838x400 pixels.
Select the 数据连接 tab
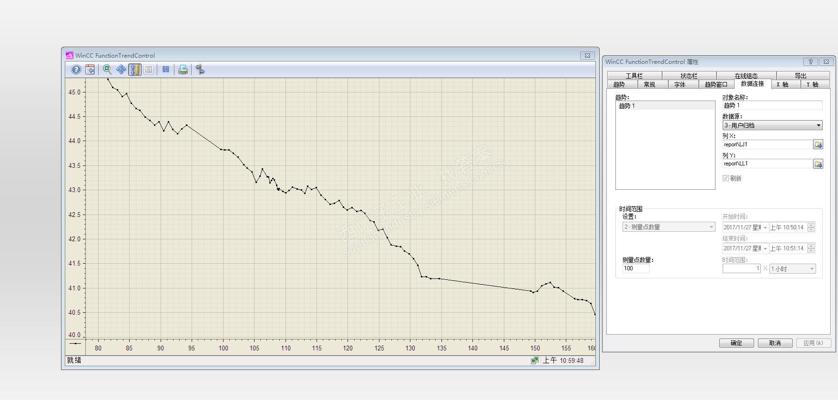(x=752, y=83)
